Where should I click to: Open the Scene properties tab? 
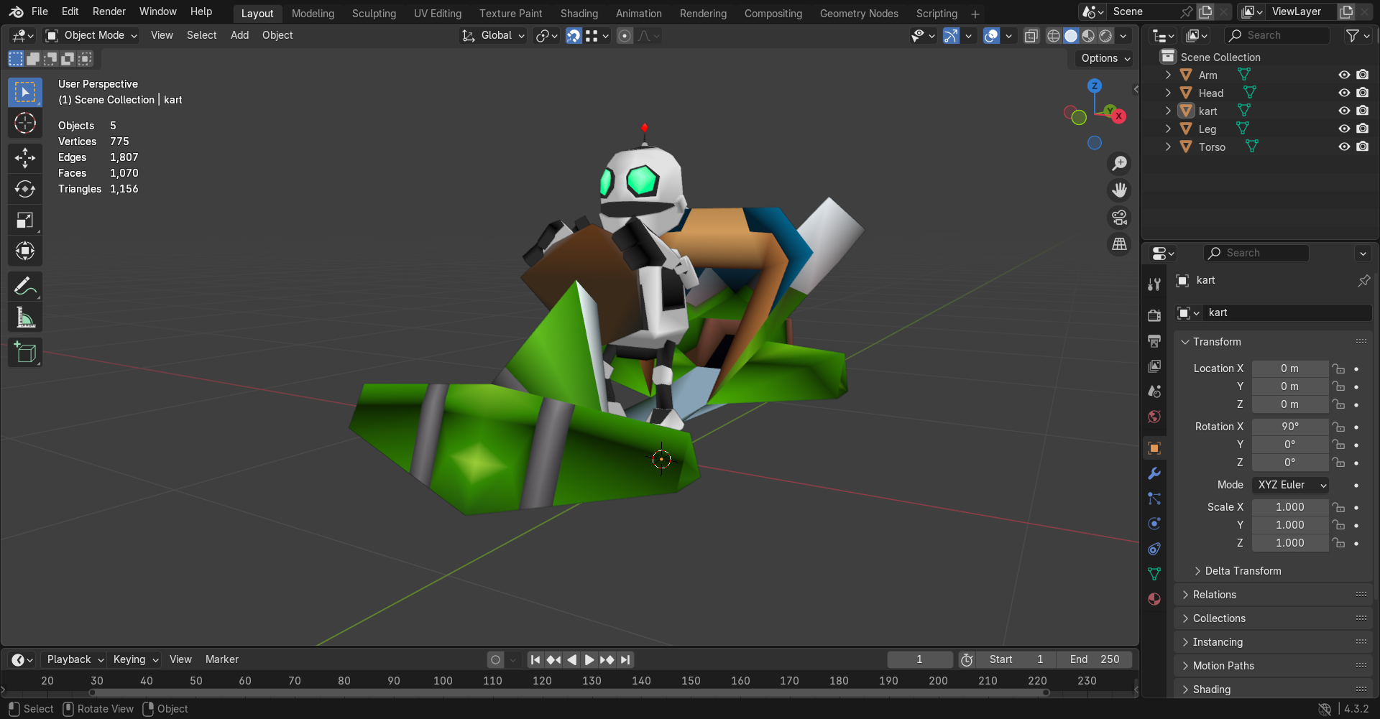pyautogui.click(x=1154, y=391)
